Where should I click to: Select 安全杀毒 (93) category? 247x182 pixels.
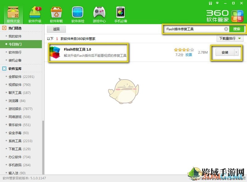coord(21,133)
